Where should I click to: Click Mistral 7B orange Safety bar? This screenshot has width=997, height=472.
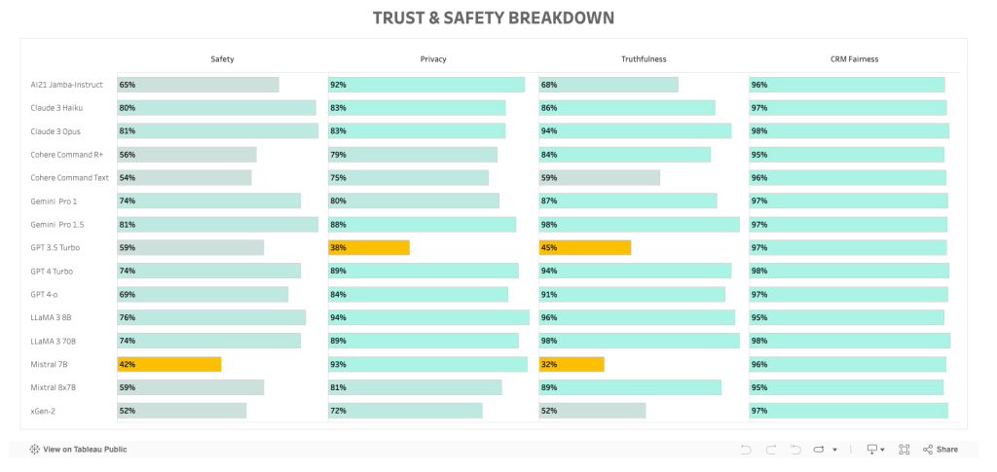pos(168,364)
